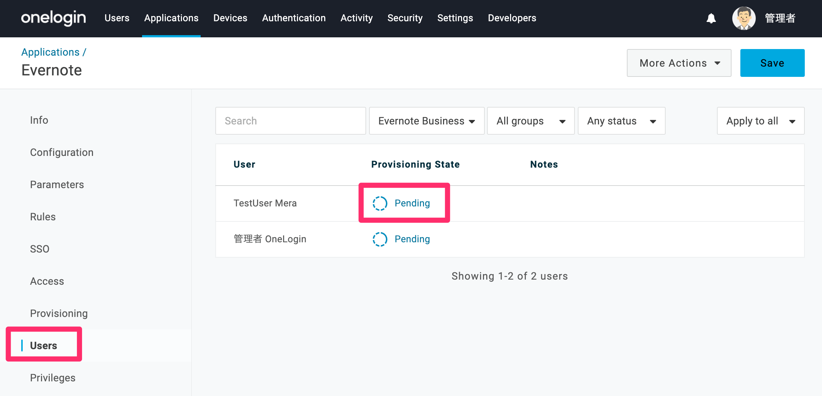Click the User column header
The image size is (822, 396).
[x=244, y=164]
